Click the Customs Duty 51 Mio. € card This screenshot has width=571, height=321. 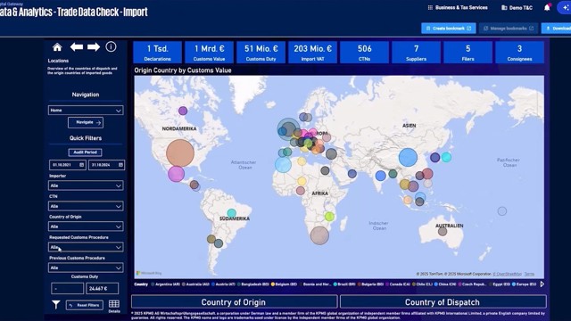[x=261, y=53]
